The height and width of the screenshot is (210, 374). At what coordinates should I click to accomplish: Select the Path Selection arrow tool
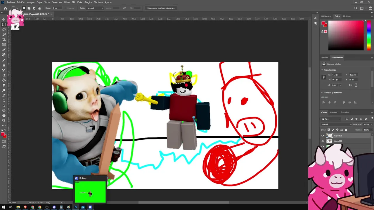pos(4,105)
